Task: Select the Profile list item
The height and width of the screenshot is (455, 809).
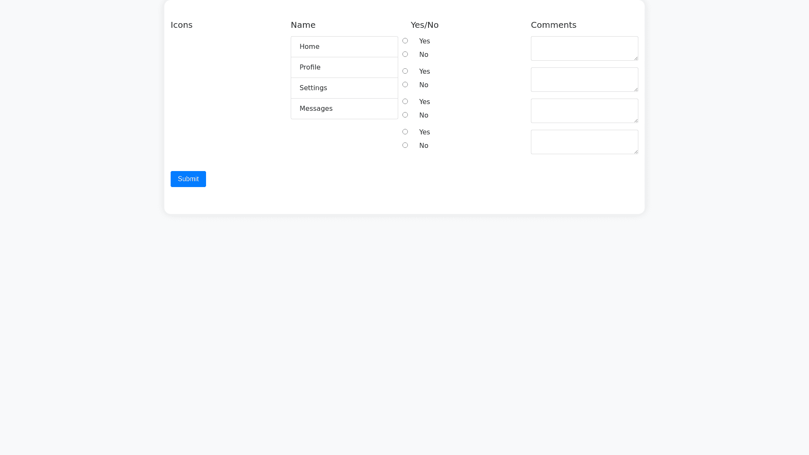Action: click(x=344, y=67)
